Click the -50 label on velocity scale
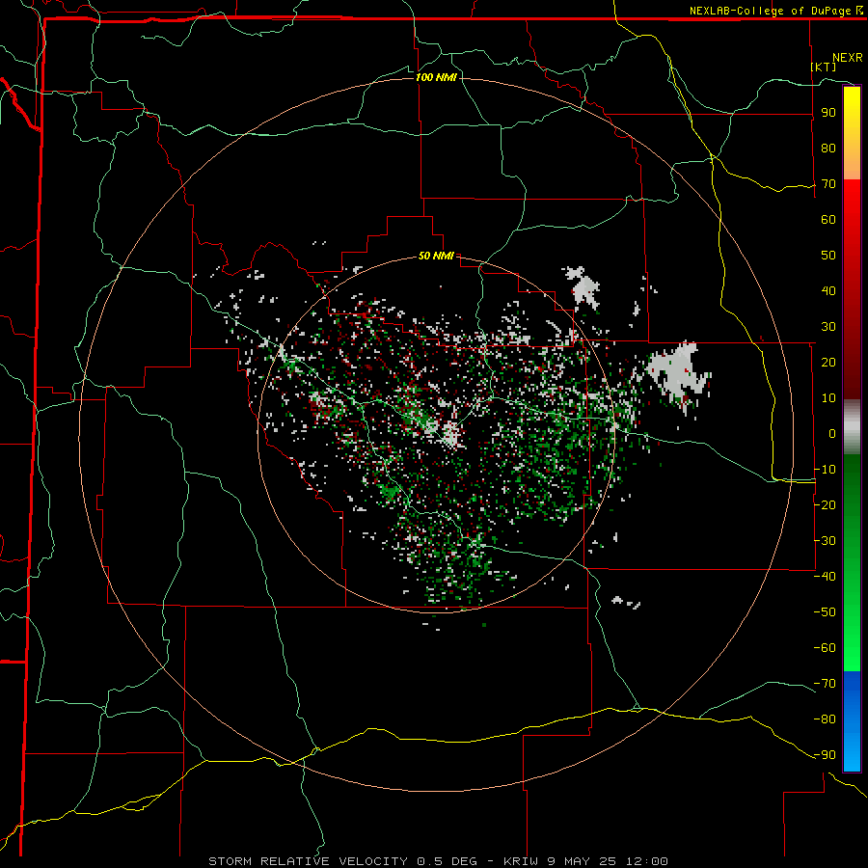 tap(825, 611)
